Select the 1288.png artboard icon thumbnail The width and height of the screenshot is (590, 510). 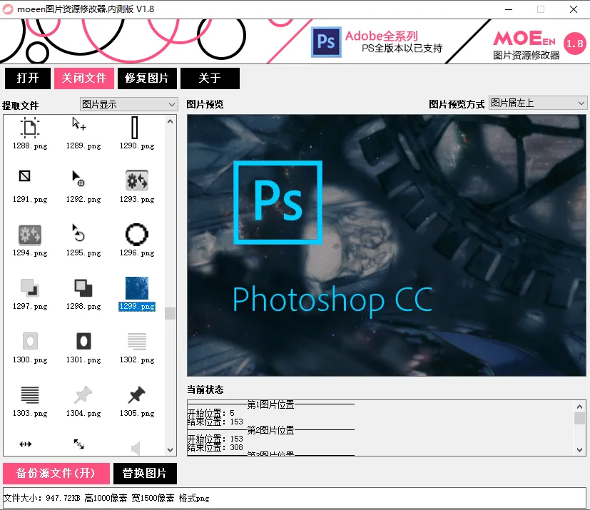click(30, 128)
